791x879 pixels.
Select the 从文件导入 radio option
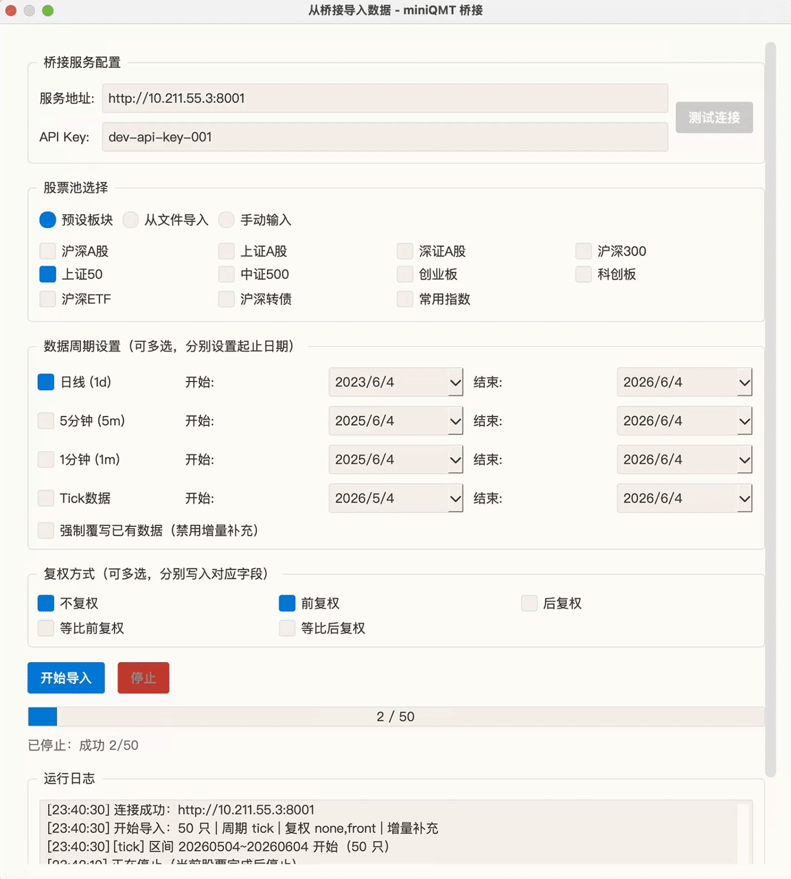coord(130,220)
